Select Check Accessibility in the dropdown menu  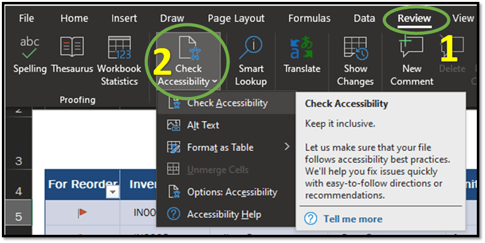point(226,103)
